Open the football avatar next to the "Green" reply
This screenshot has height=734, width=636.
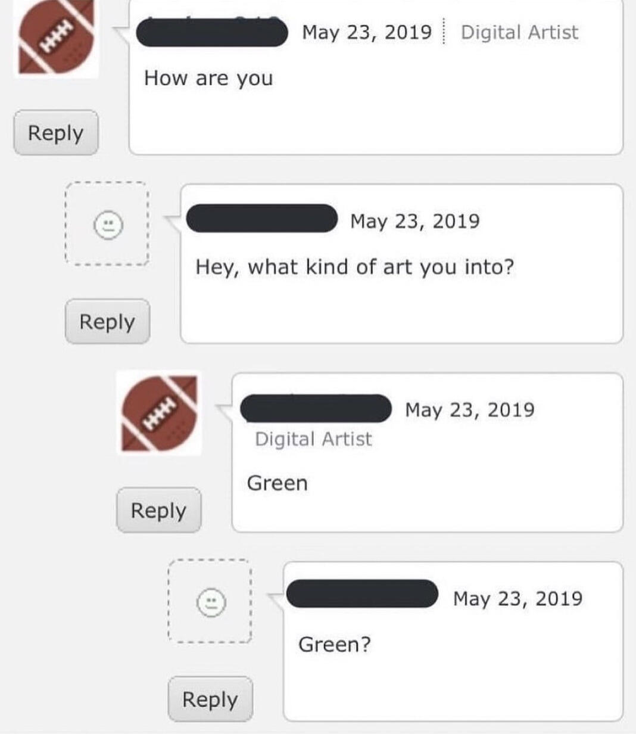pyautogui.click(x=159, y=413)
